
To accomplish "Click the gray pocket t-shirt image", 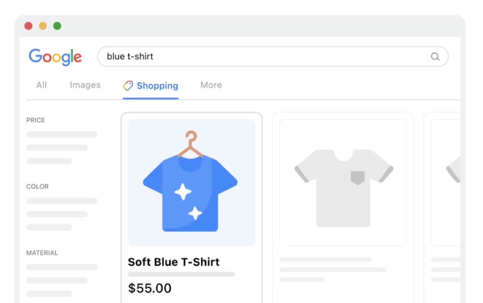I will coord(343,183).
